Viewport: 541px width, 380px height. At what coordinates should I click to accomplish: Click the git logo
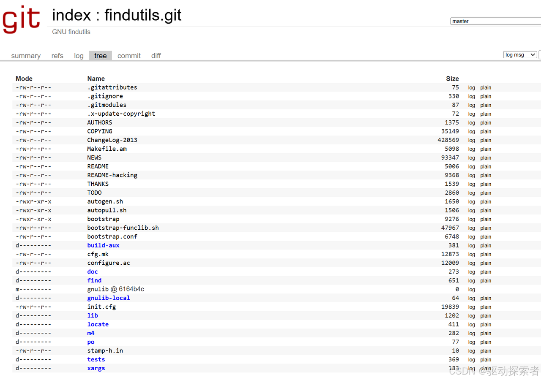[x=22, y=19]
